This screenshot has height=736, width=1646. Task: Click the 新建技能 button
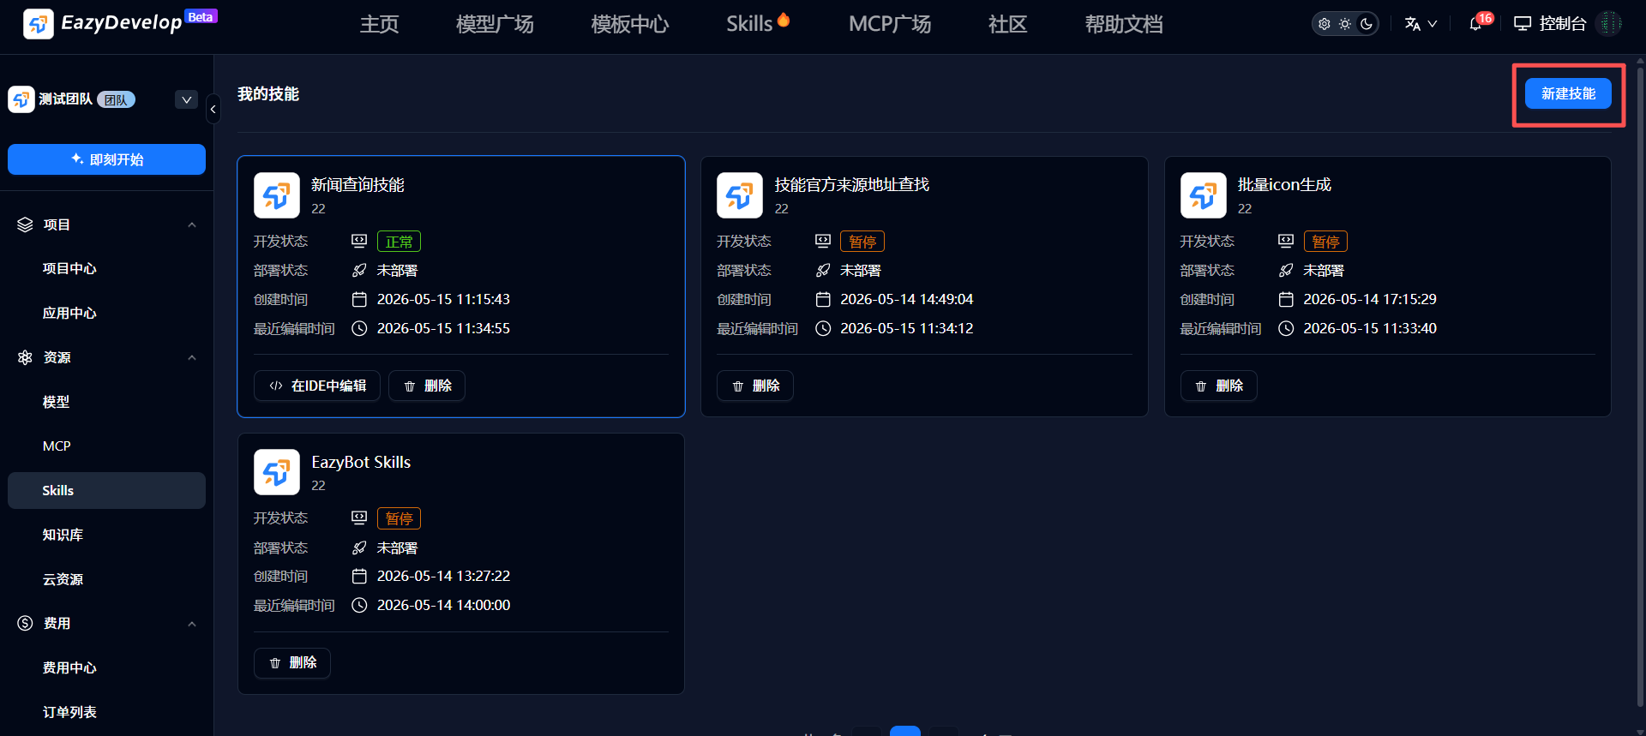point(1568,93)
